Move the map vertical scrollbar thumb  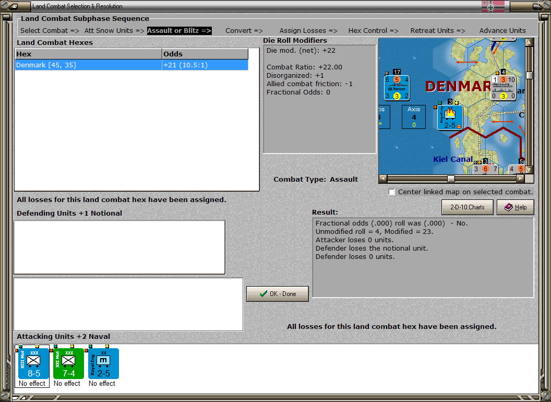click(529, 76)
